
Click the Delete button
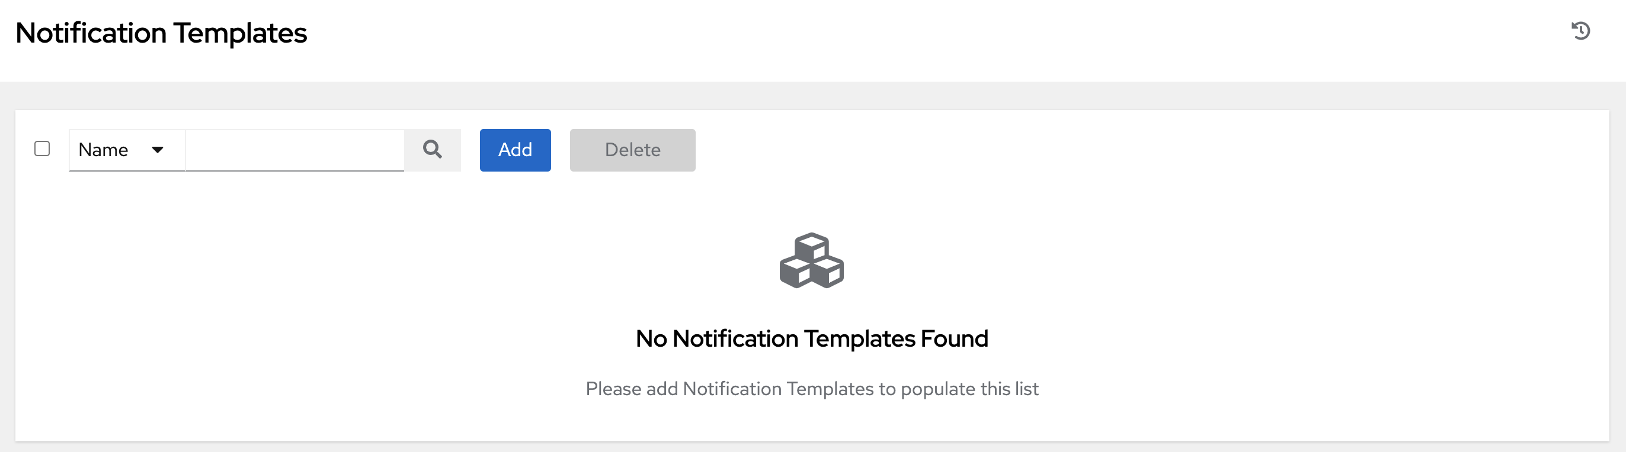pyautogui.click(x=632, y=150)
